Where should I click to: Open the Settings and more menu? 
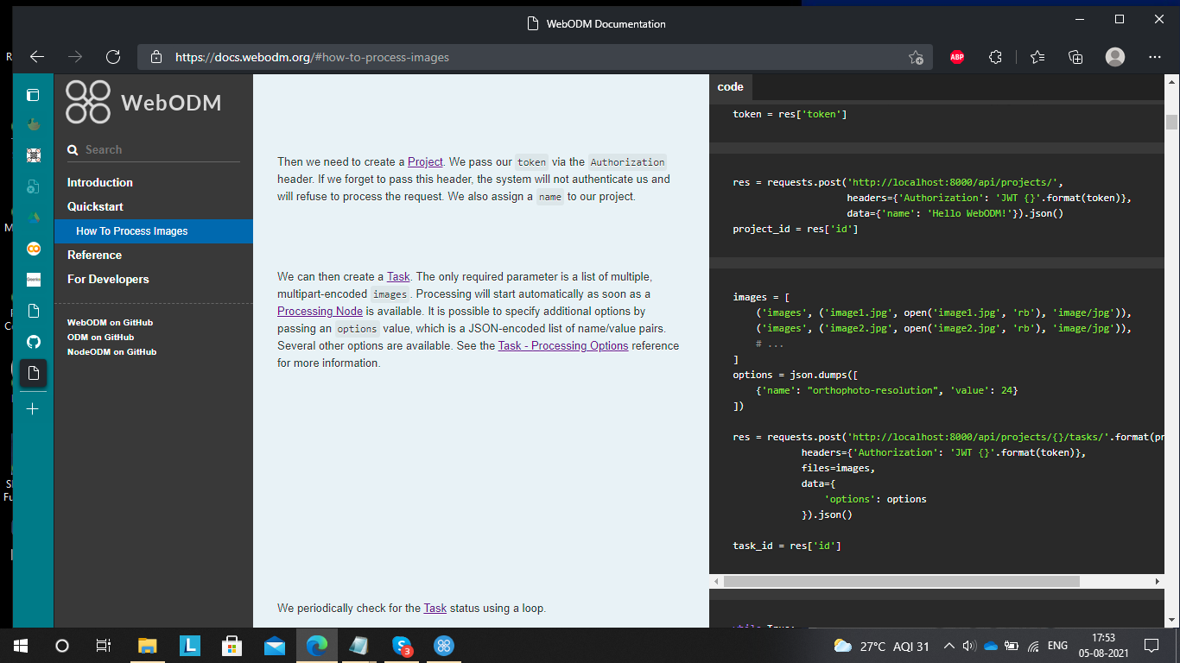click(1155, 57)
